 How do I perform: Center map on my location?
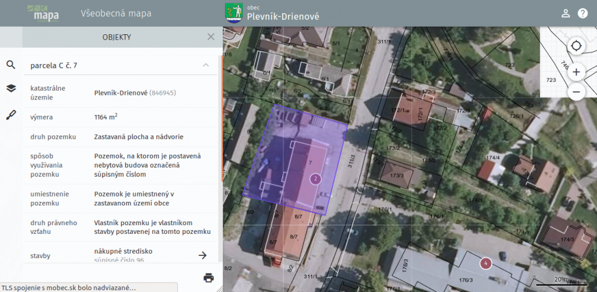tap(576, 46)
